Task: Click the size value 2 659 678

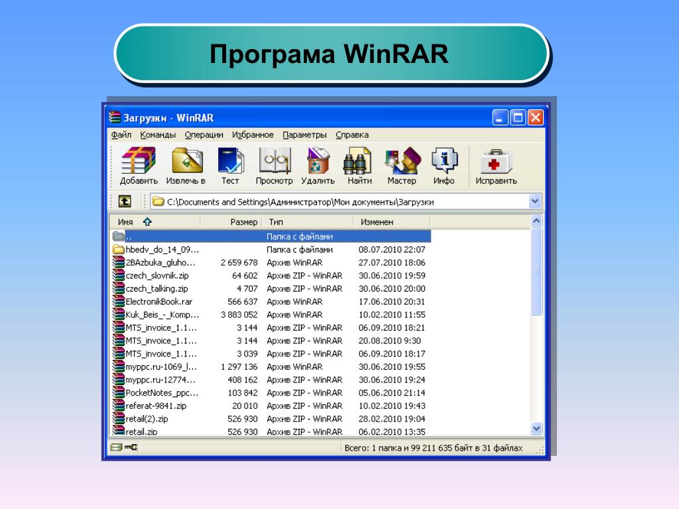Action: 239,262
